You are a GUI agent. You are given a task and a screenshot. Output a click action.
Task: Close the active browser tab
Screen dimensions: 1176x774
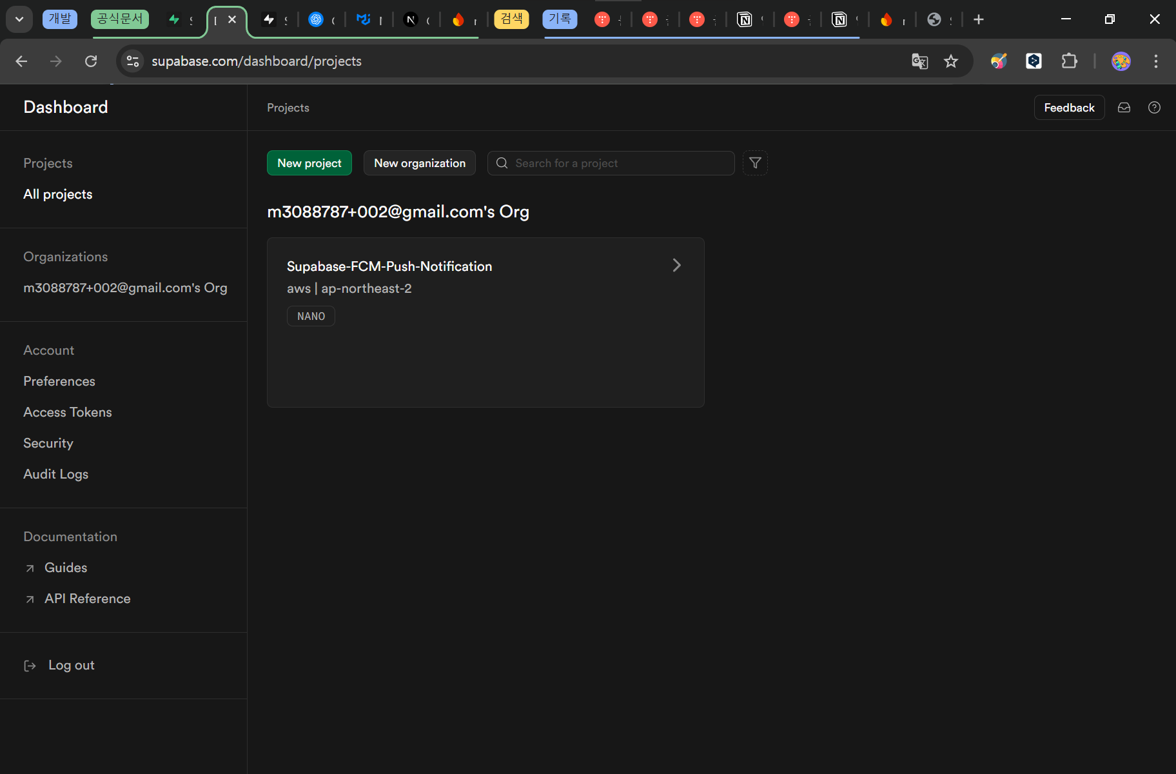coord(232,19)
